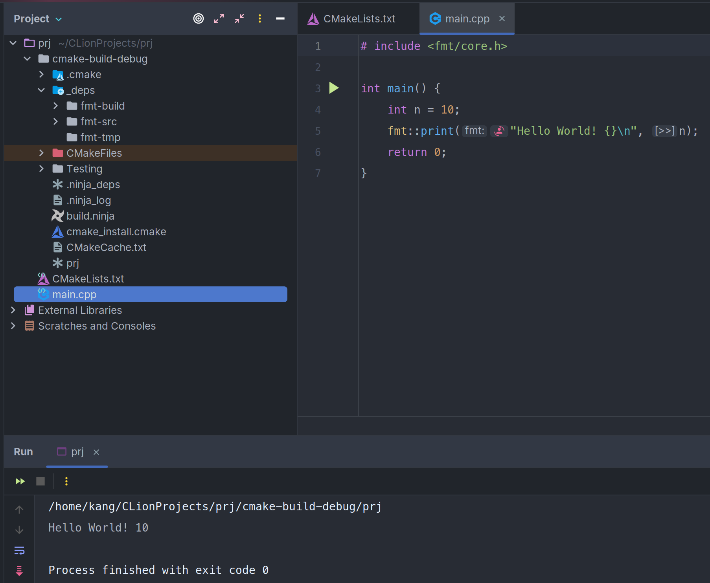710x583 pixels.
Task: Click the green run gutter icon at main()
Action: pyautogui.click(x=334, y=88)
